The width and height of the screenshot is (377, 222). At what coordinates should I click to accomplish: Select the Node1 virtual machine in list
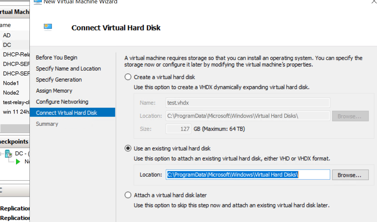(11, 83)
